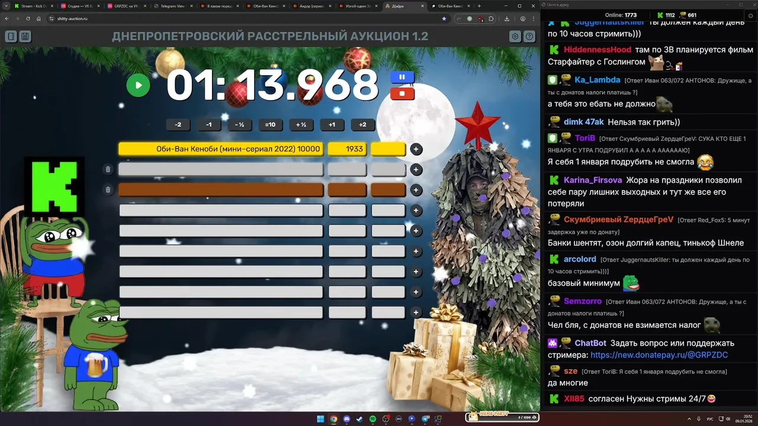The image size is (758, 426).
Task: Delete the brown lot row via trash icon
Action: (x=108, y=190)
